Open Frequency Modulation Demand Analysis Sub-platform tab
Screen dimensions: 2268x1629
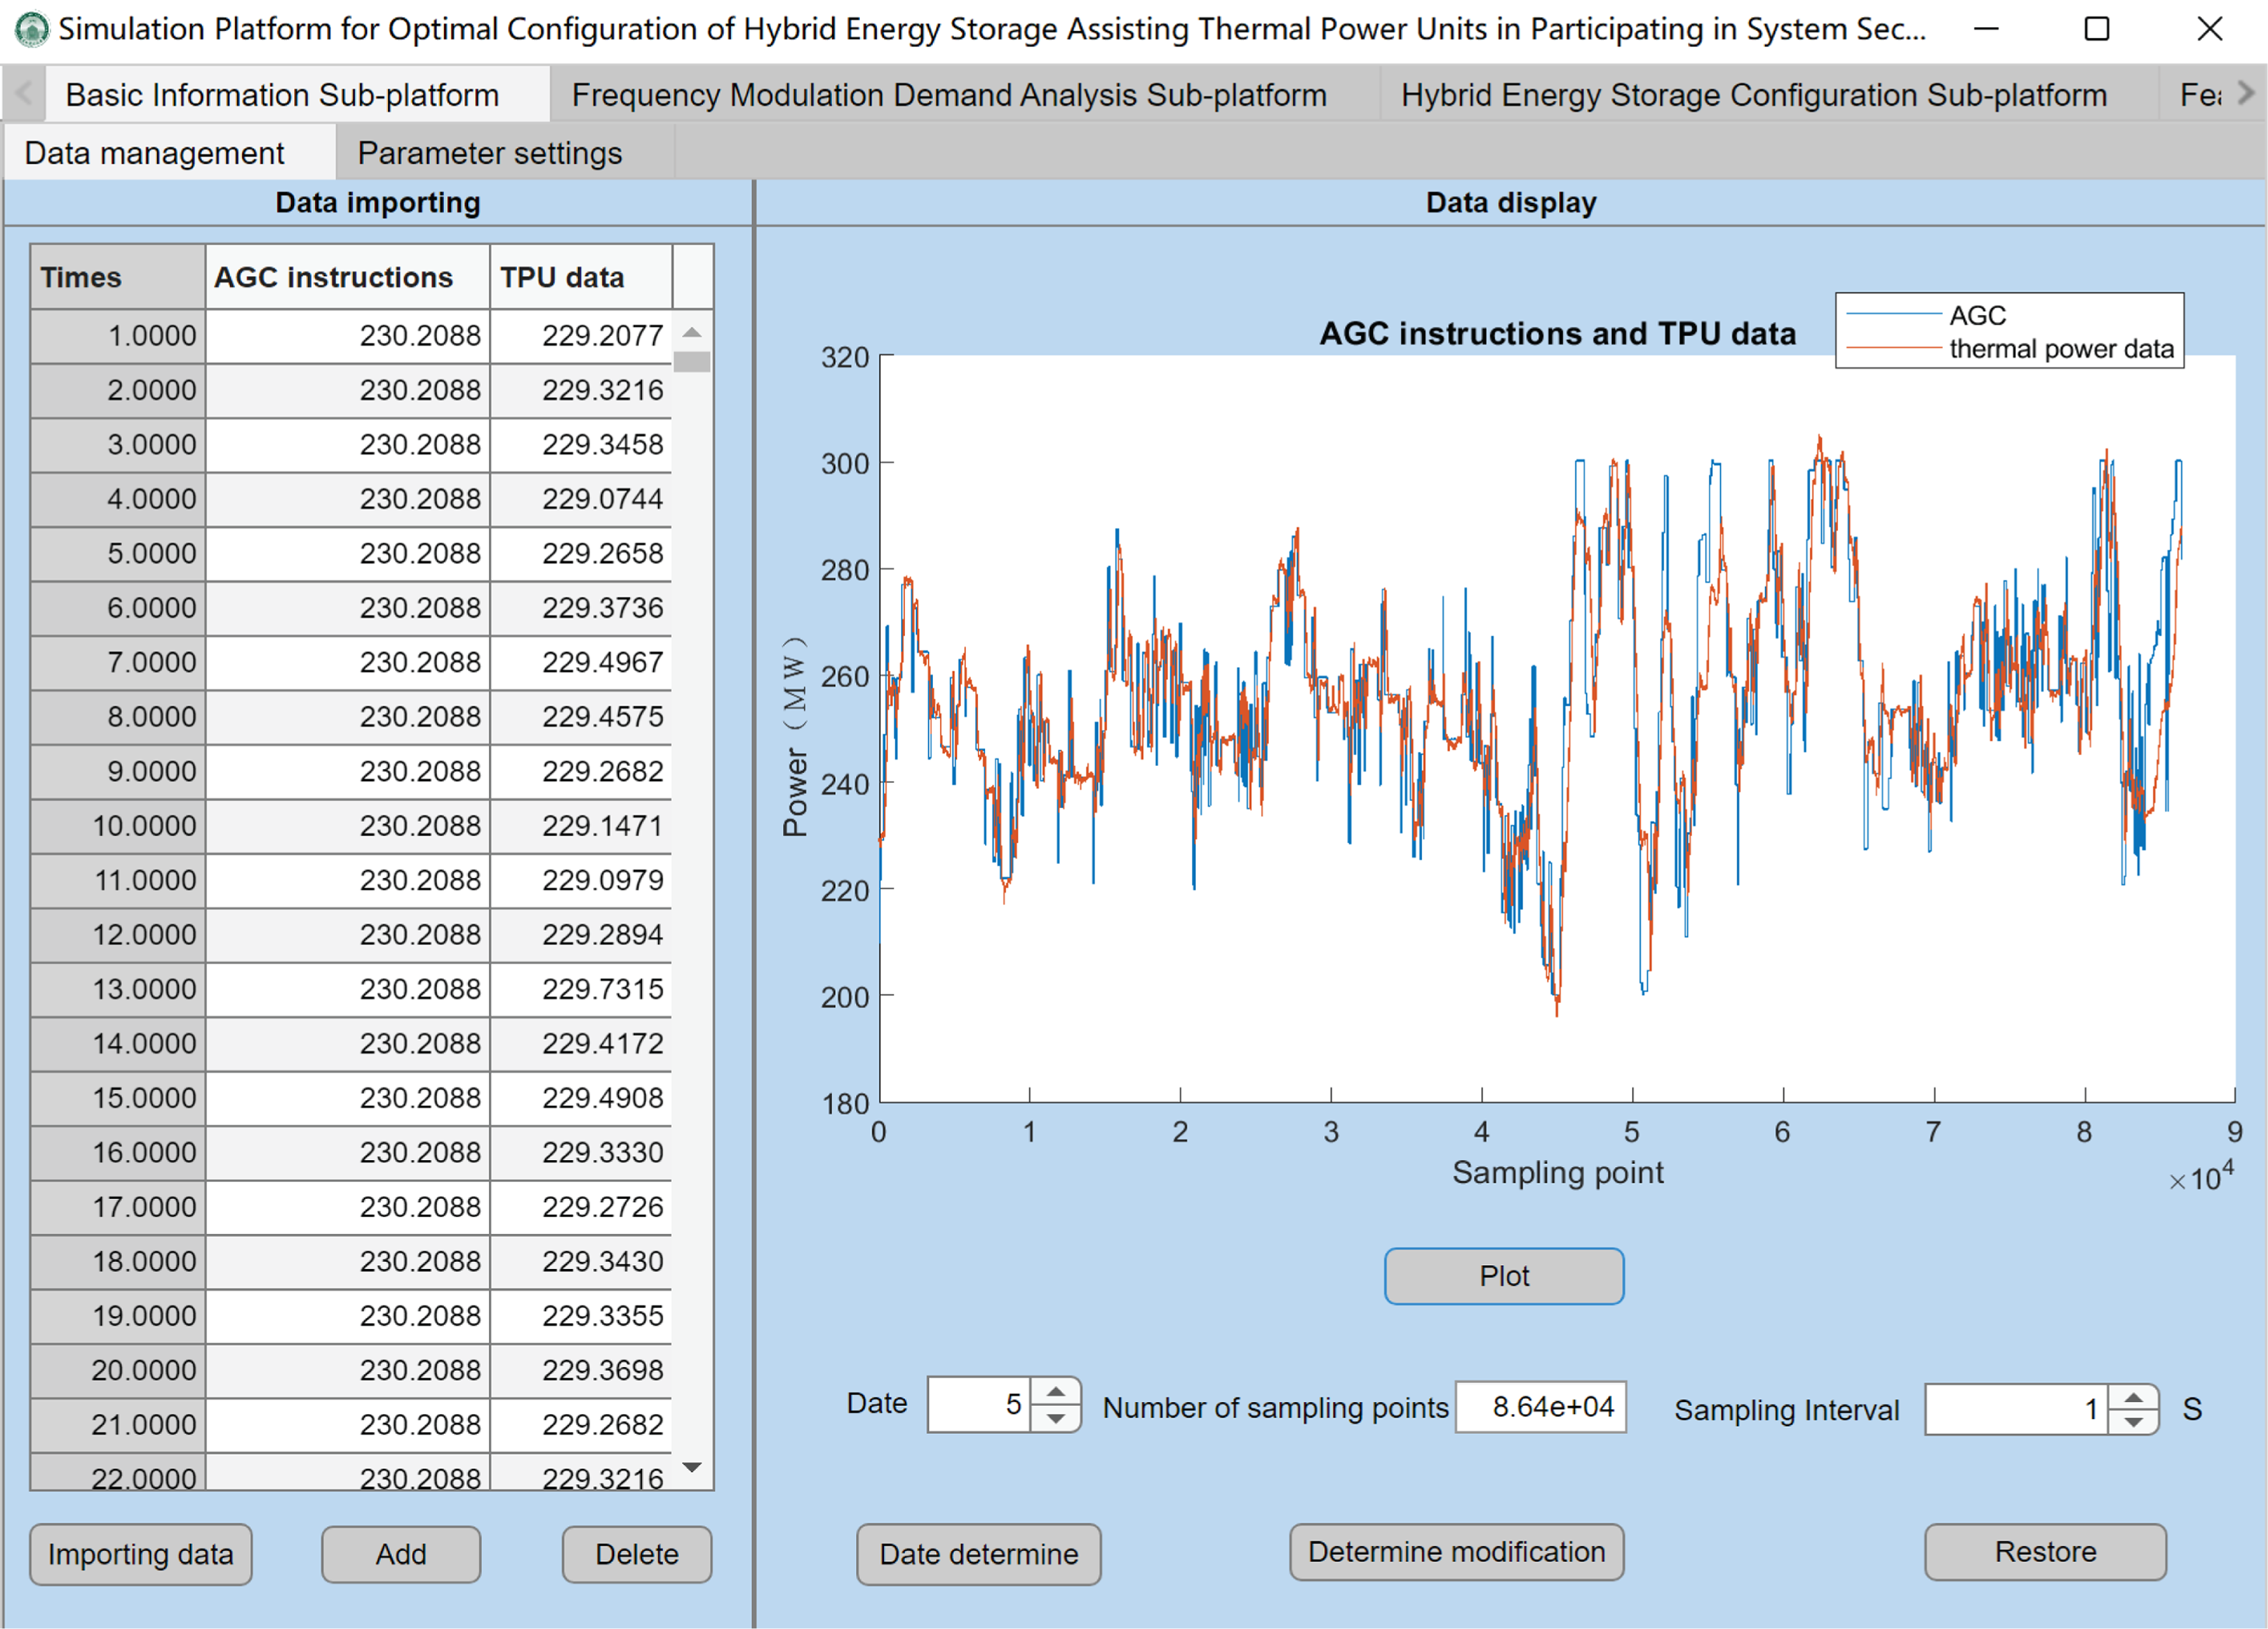point(948,95)
